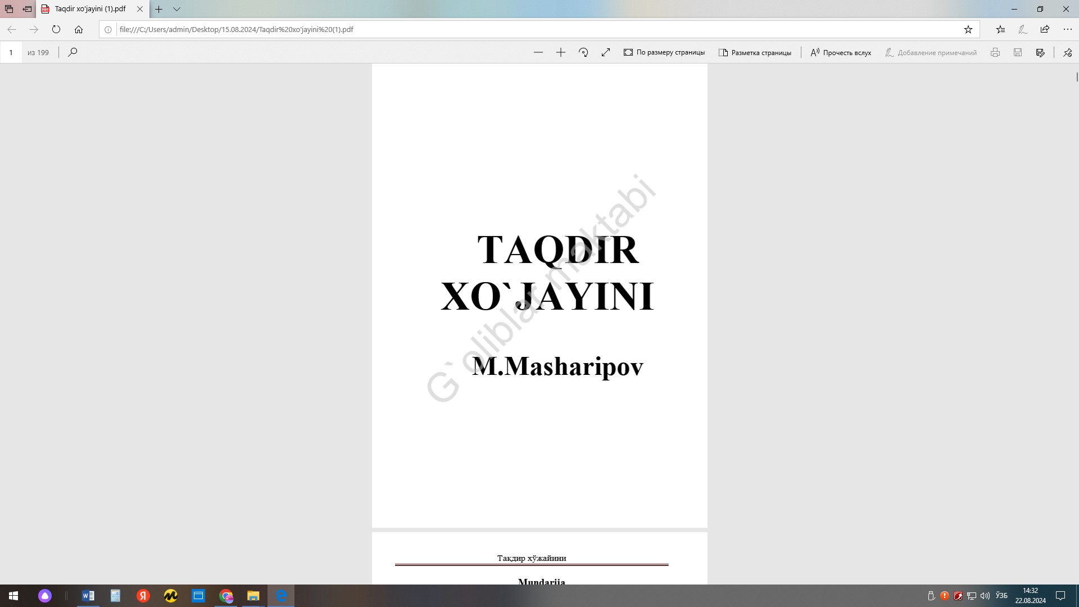Open the Home page

(x=79, y=29)
